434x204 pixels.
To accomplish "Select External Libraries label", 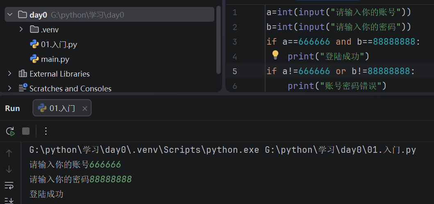I will (x=59, y=74).
